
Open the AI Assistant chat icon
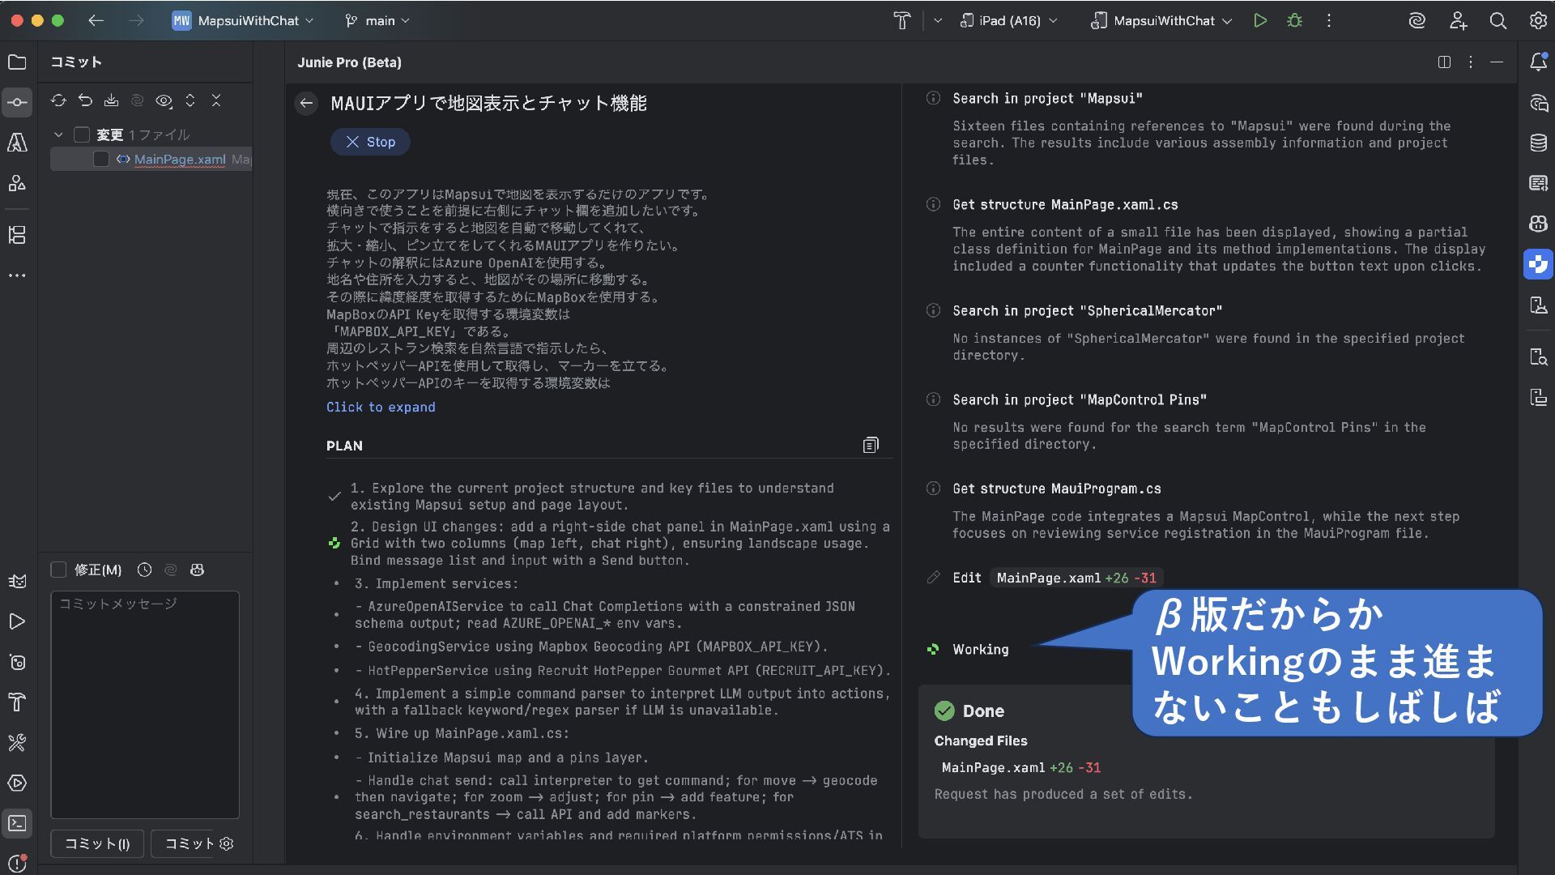[1538, 102]
